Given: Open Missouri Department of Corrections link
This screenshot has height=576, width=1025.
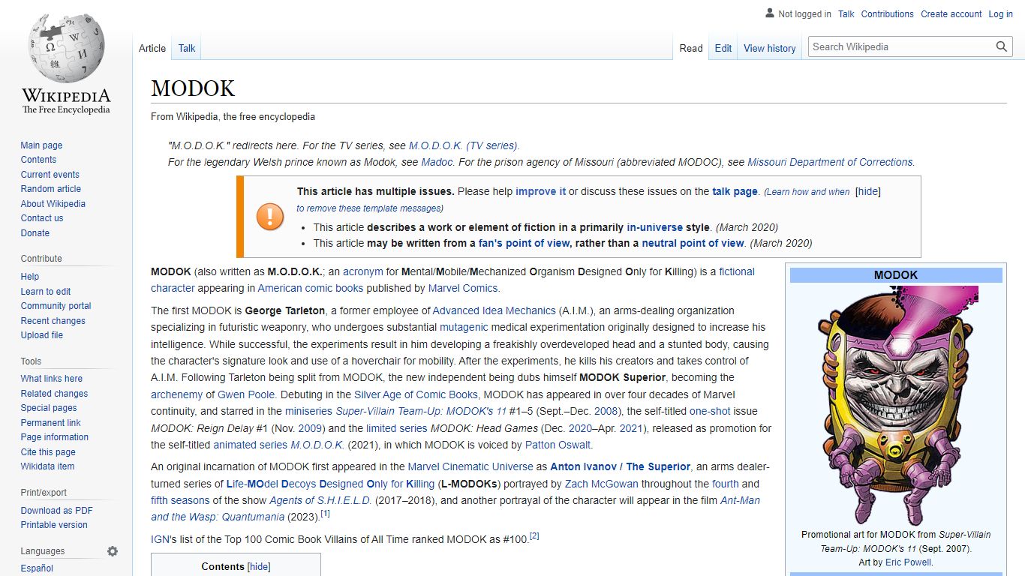Looking at the screenshot, I should pyautogui.click(x=830, y=162).
